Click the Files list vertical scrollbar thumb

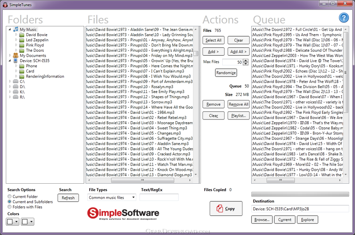pyautogui.click(x=196, y=53)
